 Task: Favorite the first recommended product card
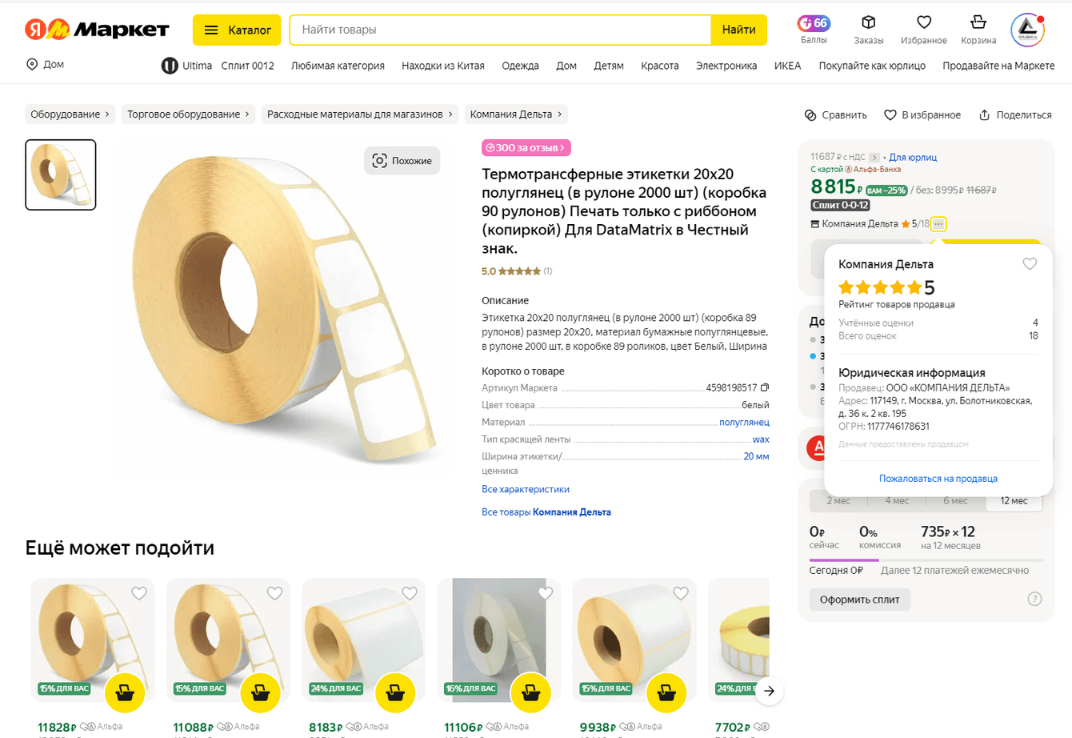click(139, 593)
